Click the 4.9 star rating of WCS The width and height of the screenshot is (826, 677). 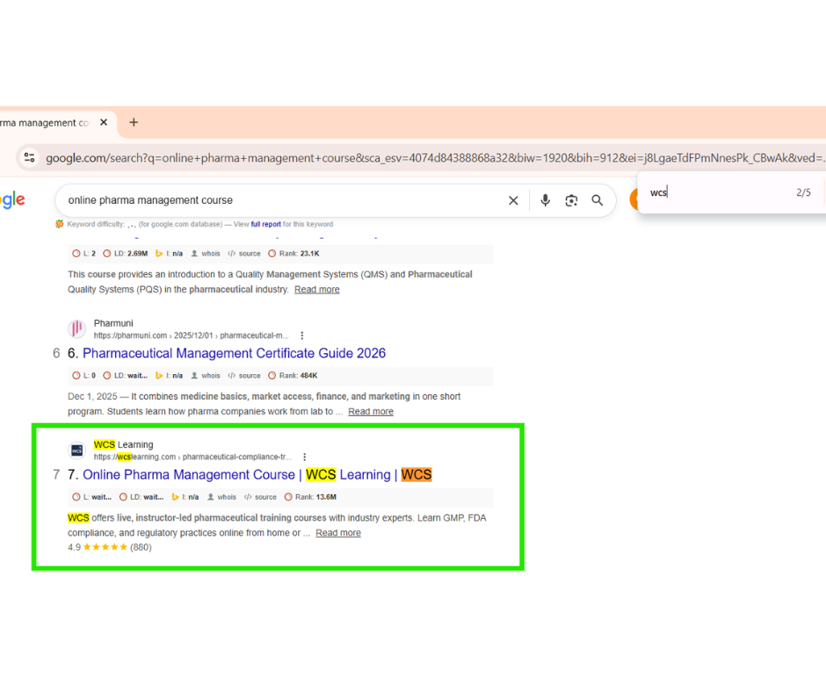click(x=110, y=548)
